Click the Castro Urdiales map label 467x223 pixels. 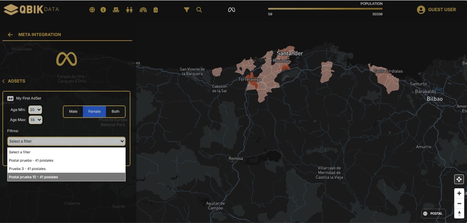point(388,71)
